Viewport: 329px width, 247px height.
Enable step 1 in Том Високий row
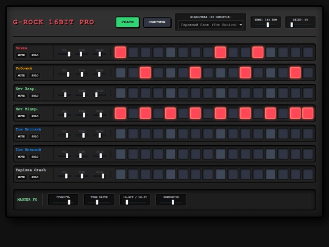[x=121, y=134]
